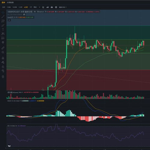The width and height of the screenshot is (150, 150).
Task: Select the text annotation tool
Action: (3, 30)
